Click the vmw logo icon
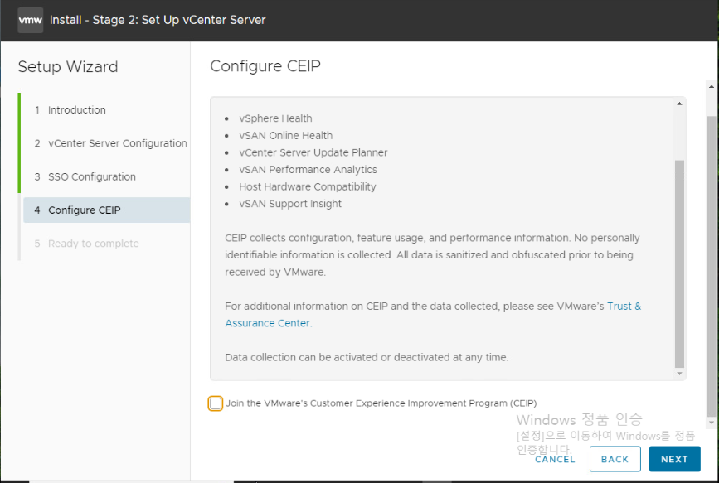 pyautogui.click(x=30, y=20)
